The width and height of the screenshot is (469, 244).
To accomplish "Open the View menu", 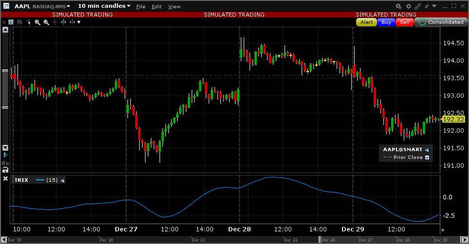I will (174, 7).
